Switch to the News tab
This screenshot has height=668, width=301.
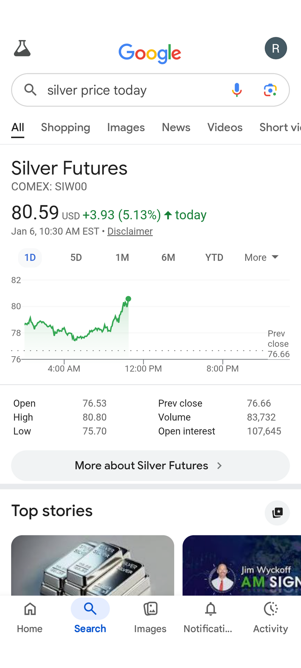coord(176,127)
